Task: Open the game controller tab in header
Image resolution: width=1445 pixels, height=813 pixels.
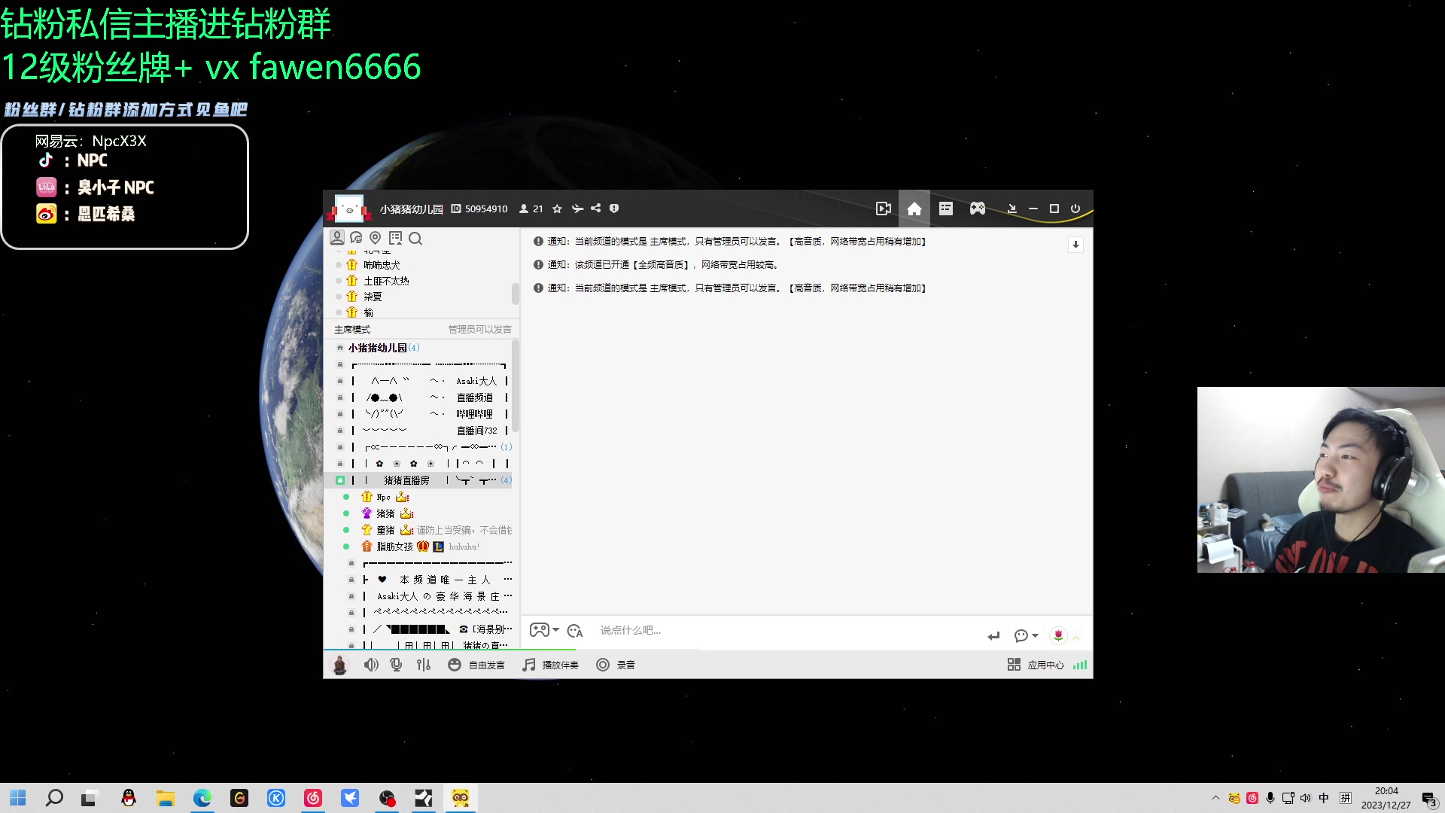Action: pyautogui.click(x=977, y=209)
